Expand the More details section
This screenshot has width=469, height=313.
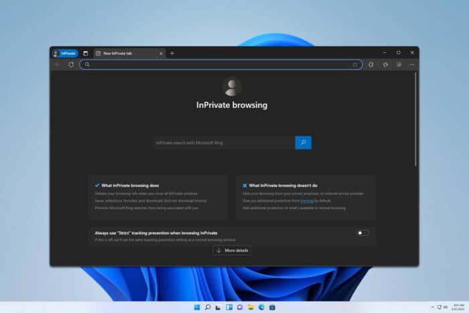232,250
